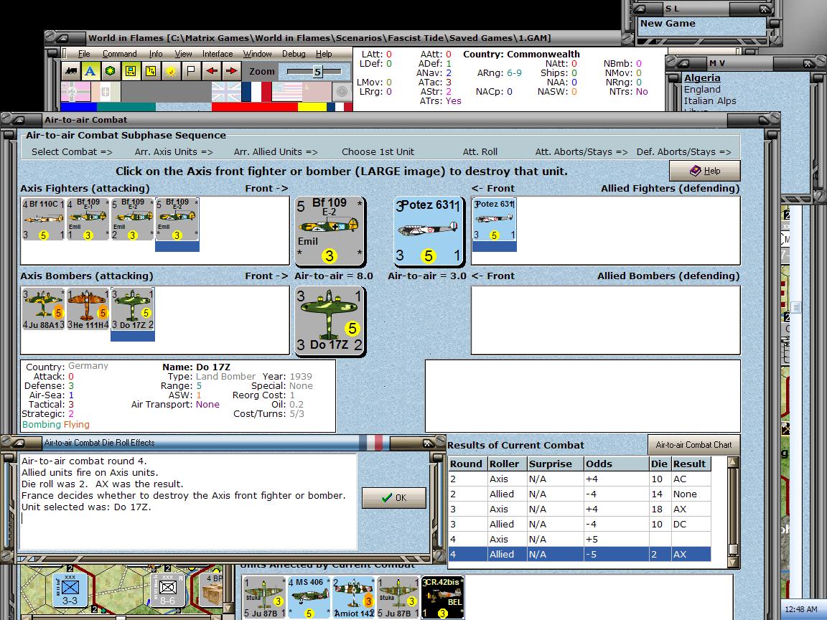The height and width of the screenshot is (620, 827).
Task: Select the small Potez 631 in Allied Fighters
Action: click(494, 220)
